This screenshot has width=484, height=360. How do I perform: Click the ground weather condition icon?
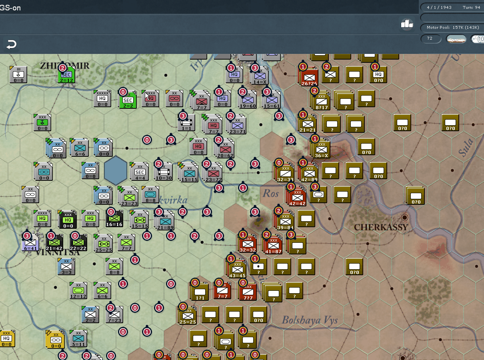(456, 39)
